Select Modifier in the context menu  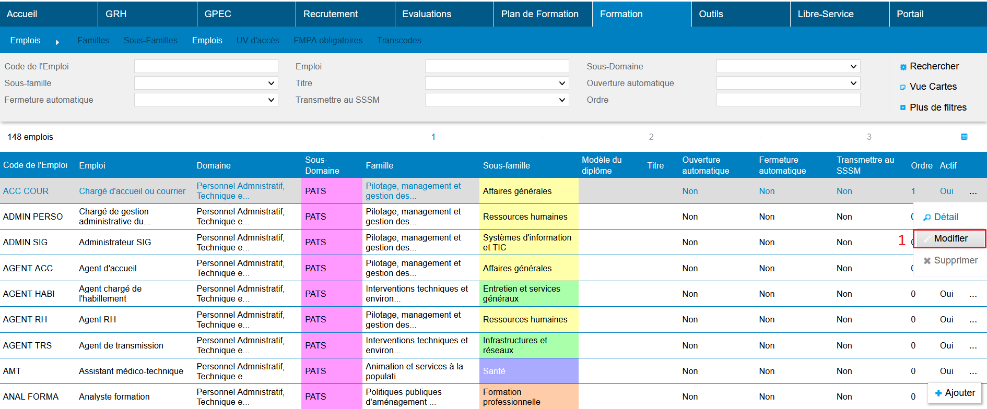(950, 238)
